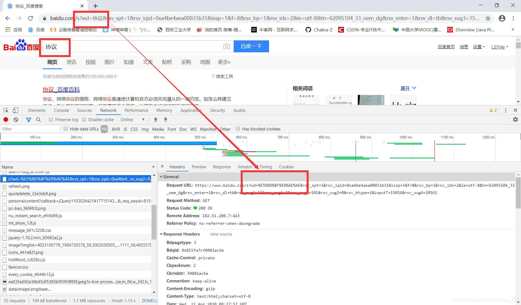Filter requests by CSS type
This screenshot has height=305, width=521.
tap(134, 129)
